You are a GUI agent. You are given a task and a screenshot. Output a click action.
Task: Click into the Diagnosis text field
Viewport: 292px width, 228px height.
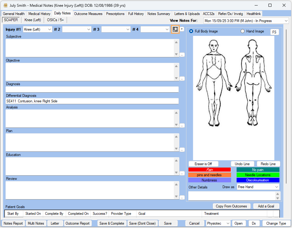92,89
